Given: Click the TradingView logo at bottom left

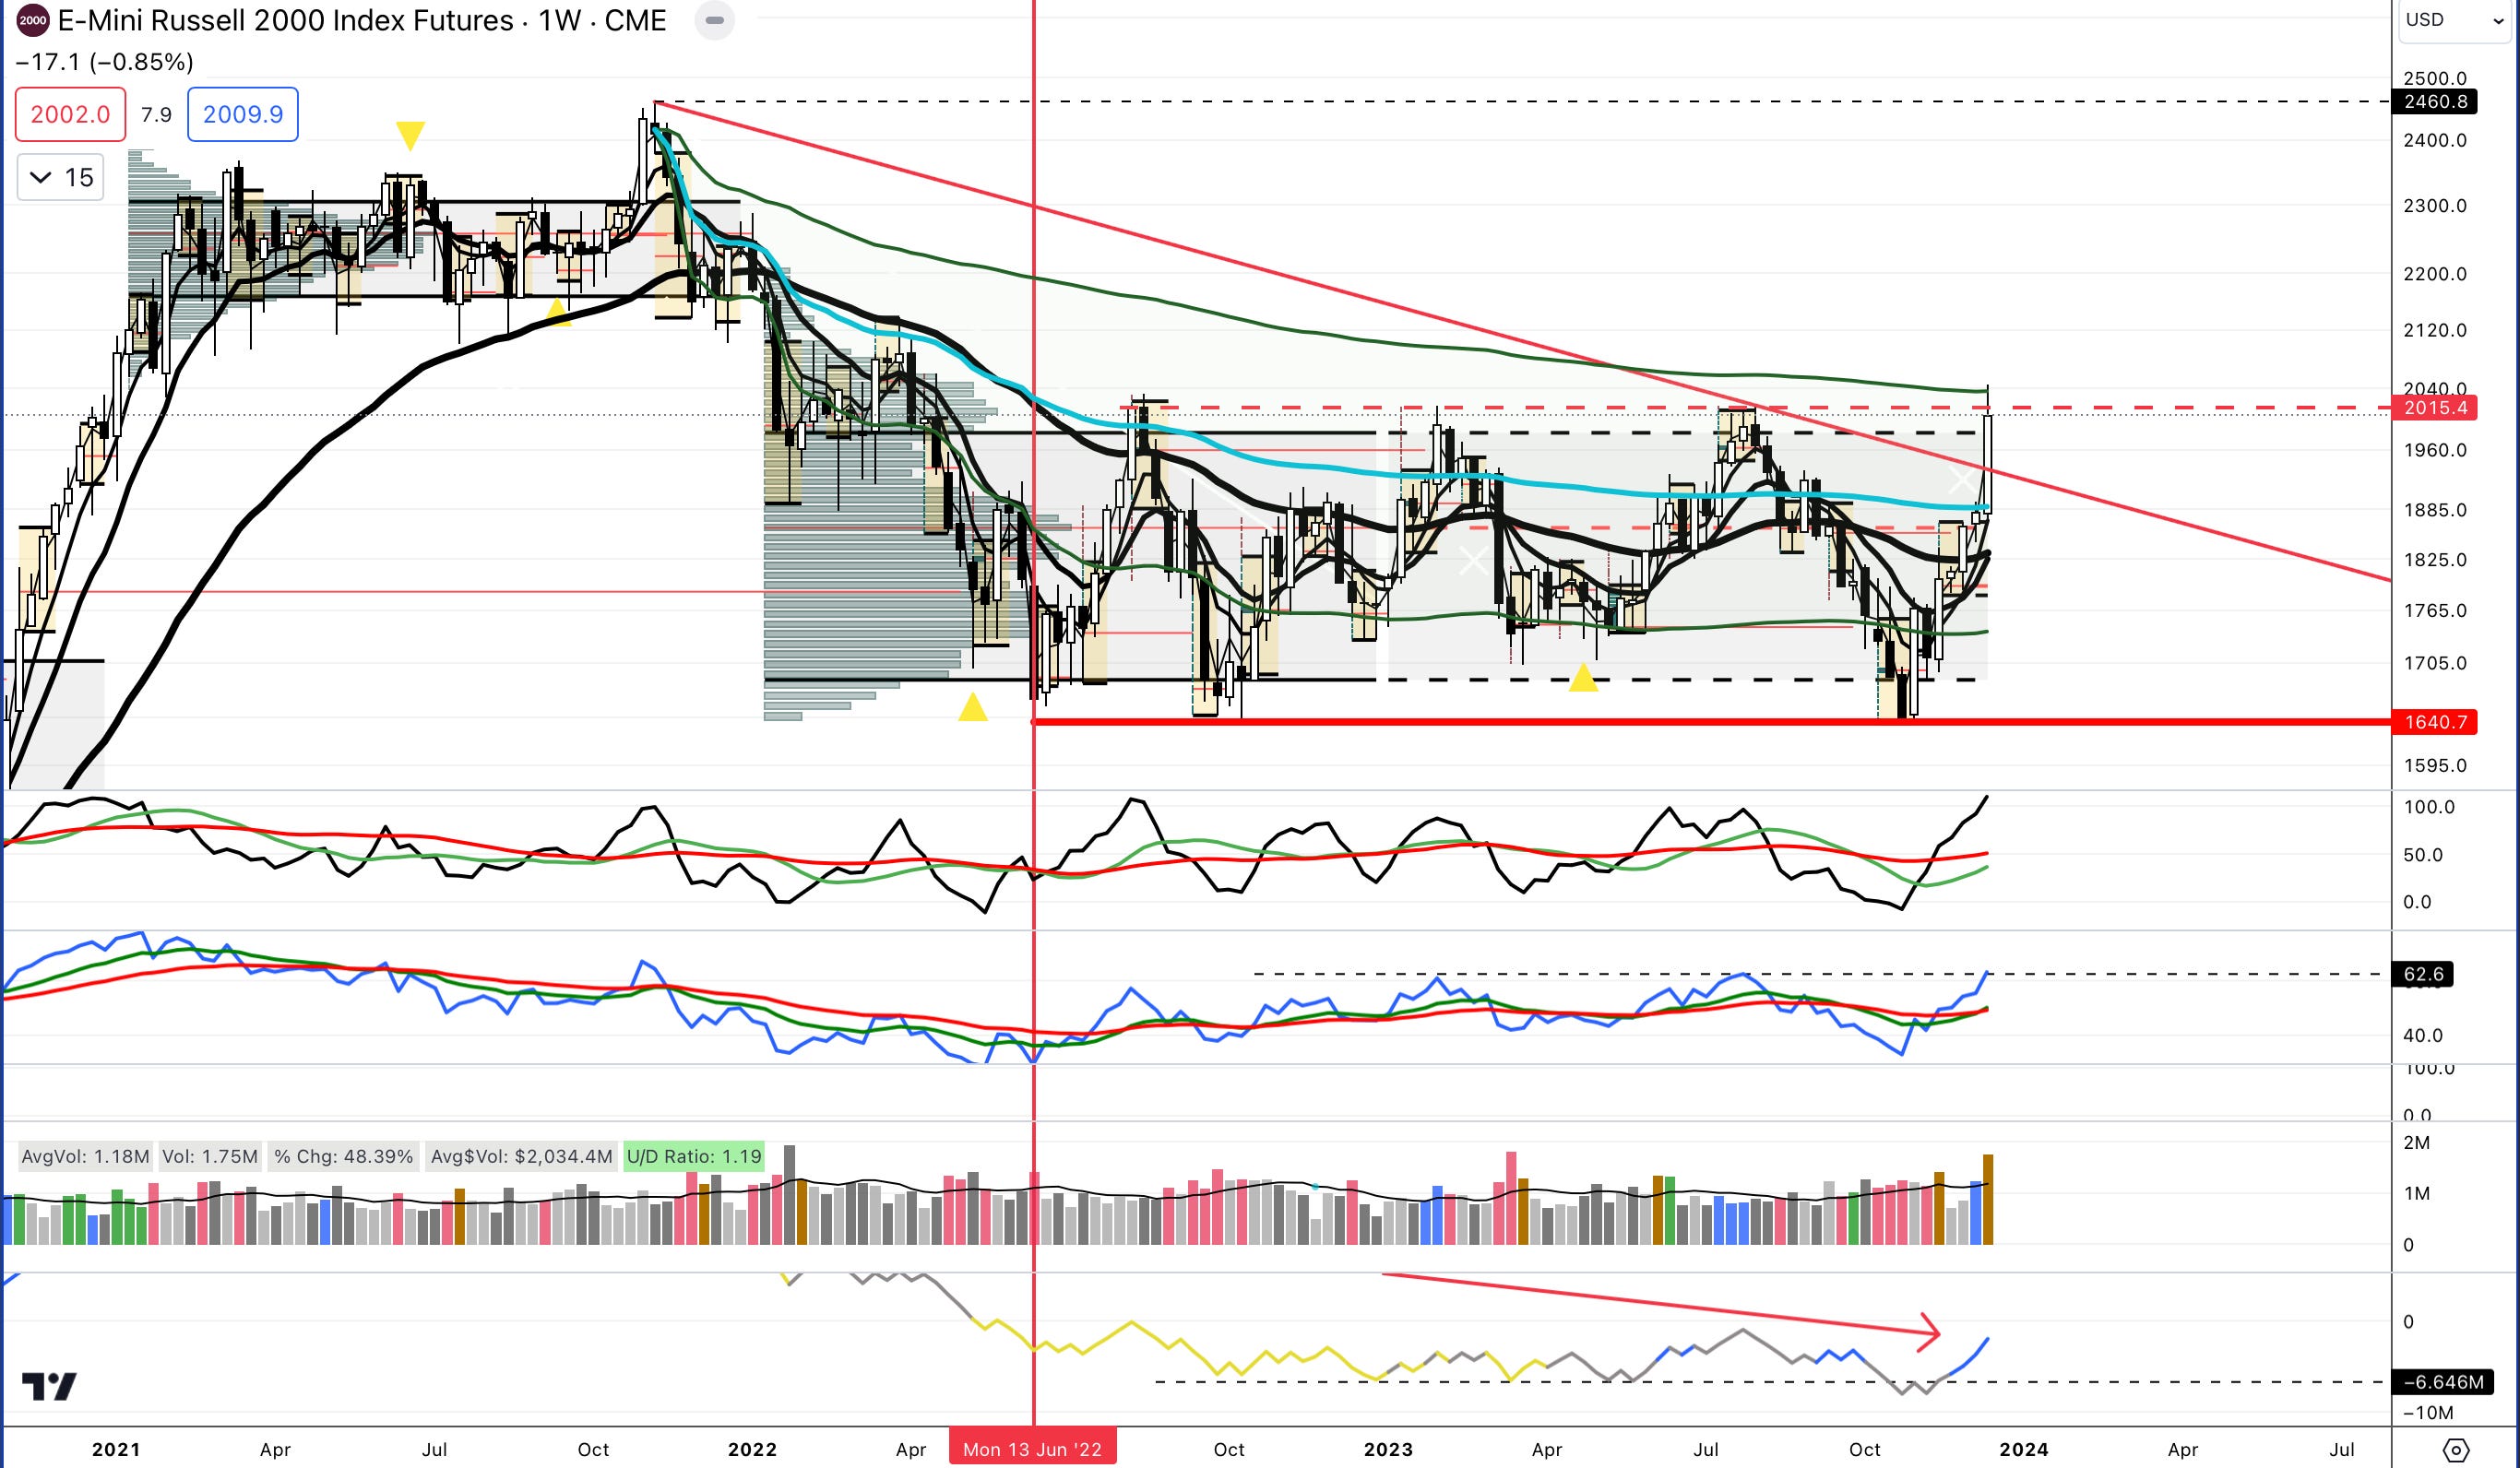Looking at the screenshot, I should [49, 1386].
